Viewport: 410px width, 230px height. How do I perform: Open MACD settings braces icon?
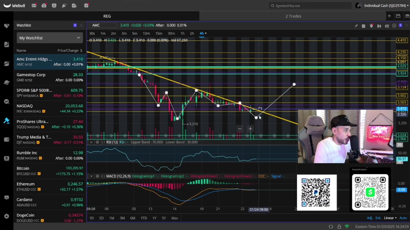(x=103, y=176)
